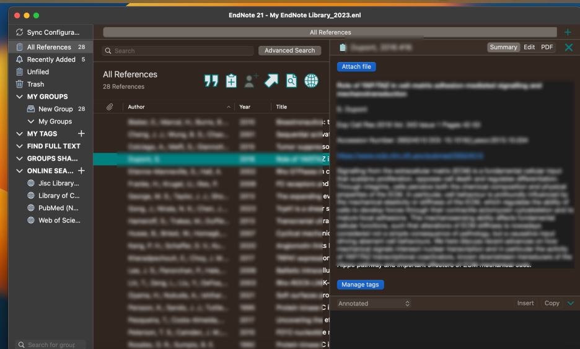The image size is (580, 349).
Task: Click the Manage tags button
Action: (x=360, y=285)
